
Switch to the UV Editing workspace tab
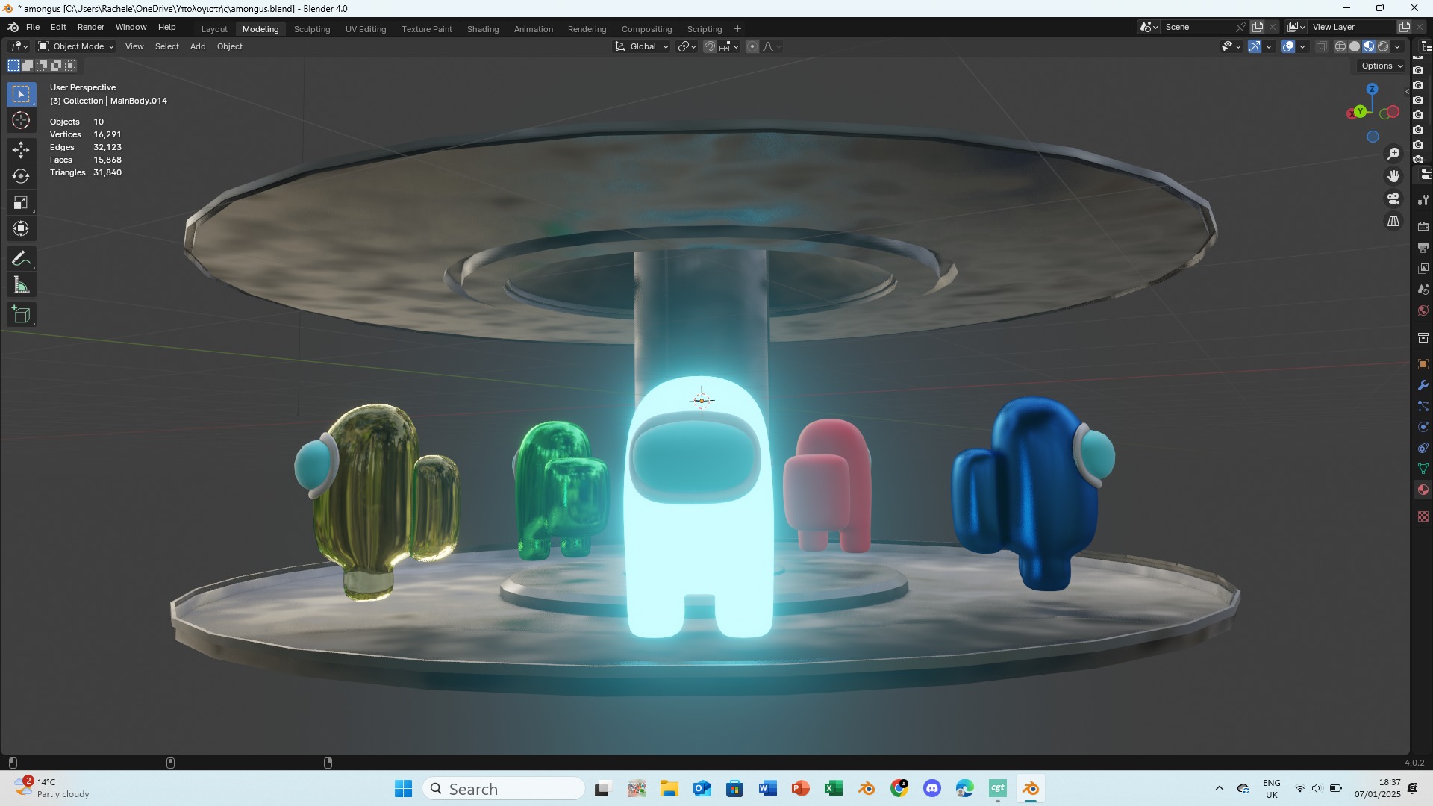[366, 29]
